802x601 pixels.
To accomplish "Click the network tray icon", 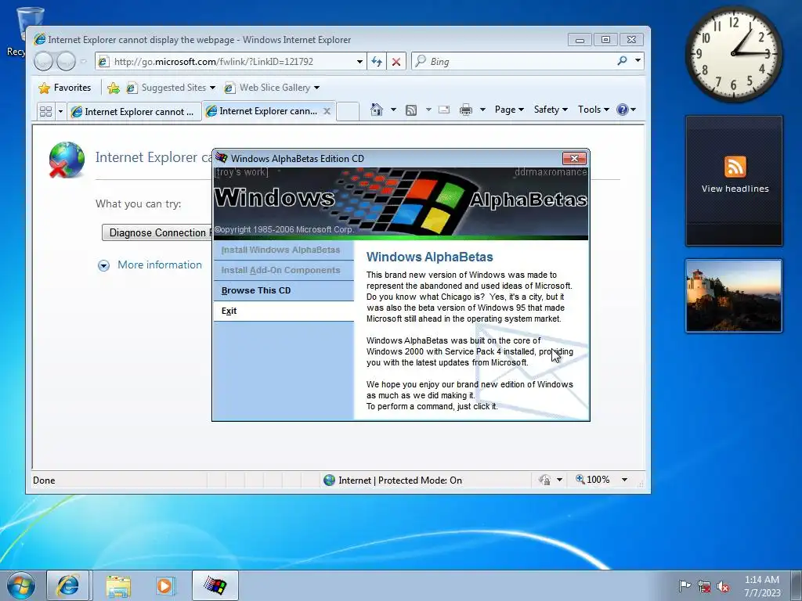I will (704, 586).
